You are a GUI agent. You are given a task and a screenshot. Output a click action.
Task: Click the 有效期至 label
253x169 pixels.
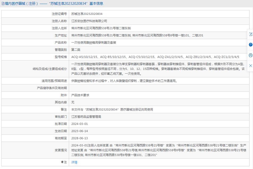tap(61, 138)
